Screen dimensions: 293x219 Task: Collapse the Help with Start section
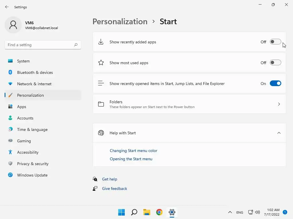point(279,133)
